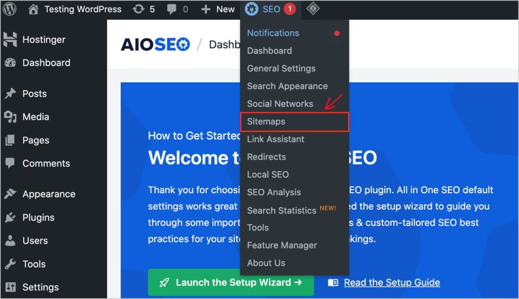Click the WordPress logo icon
This screenshot has width=519, height=299.
pyautogui.click(x=10, y=9)
